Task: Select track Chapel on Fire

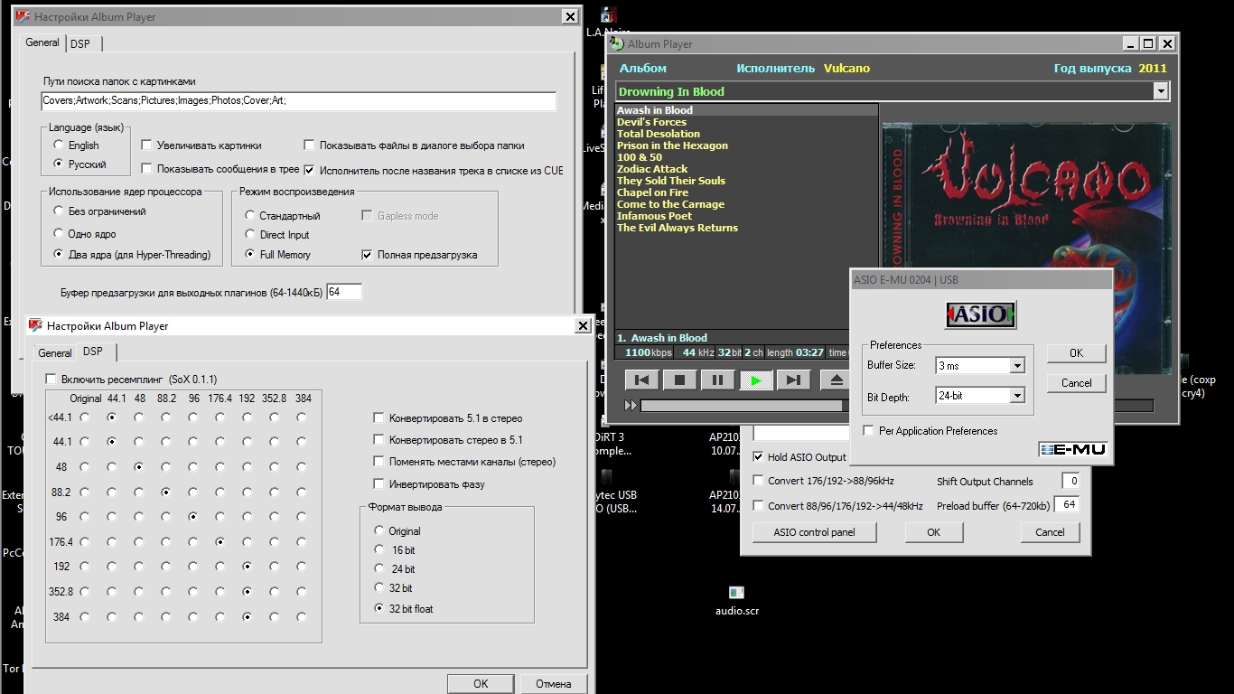Action: tap(652, 192)
